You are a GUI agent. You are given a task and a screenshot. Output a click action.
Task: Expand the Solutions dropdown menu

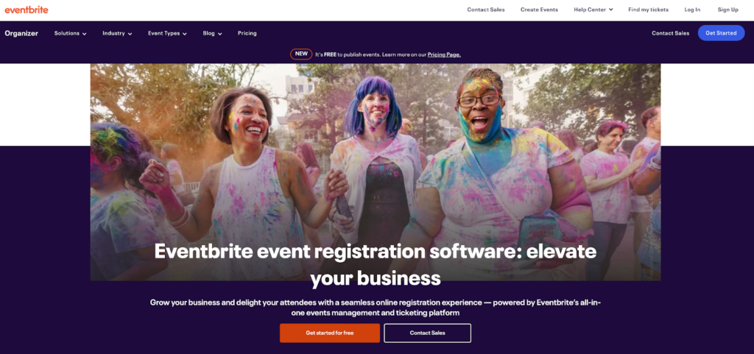(x=70, y=33)
